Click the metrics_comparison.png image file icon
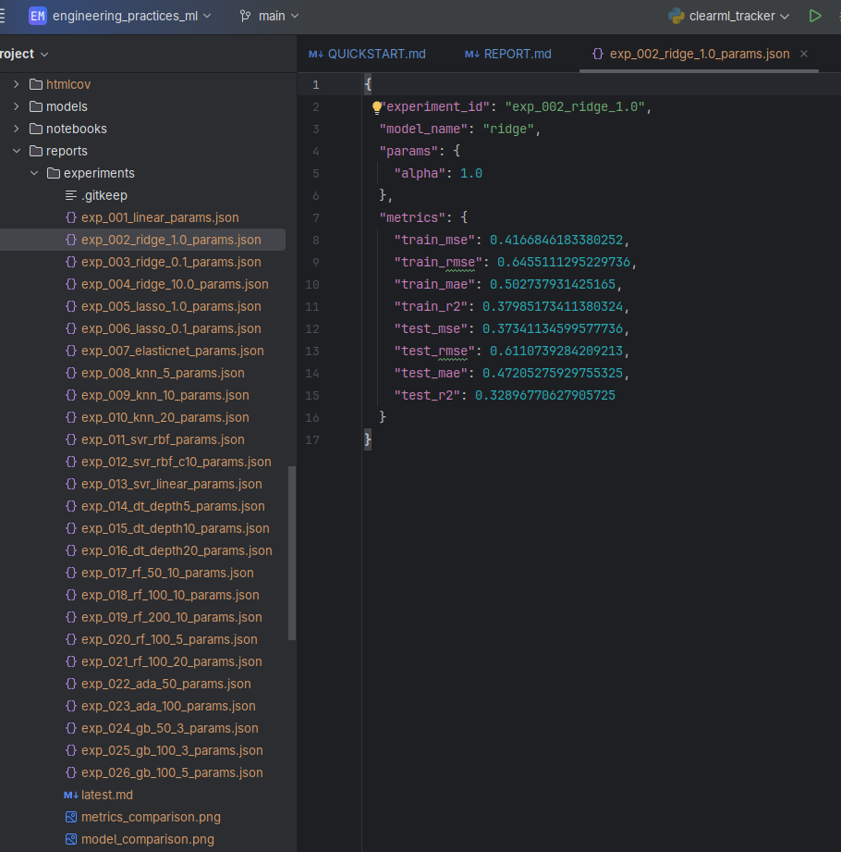 71,817
